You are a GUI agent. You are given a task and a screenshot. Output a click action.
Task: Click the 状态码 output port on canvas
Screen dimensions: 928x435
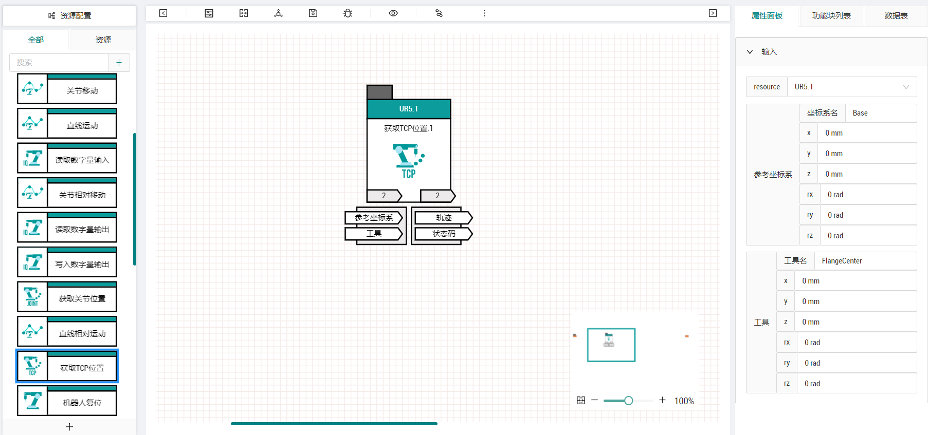[444, 234]
